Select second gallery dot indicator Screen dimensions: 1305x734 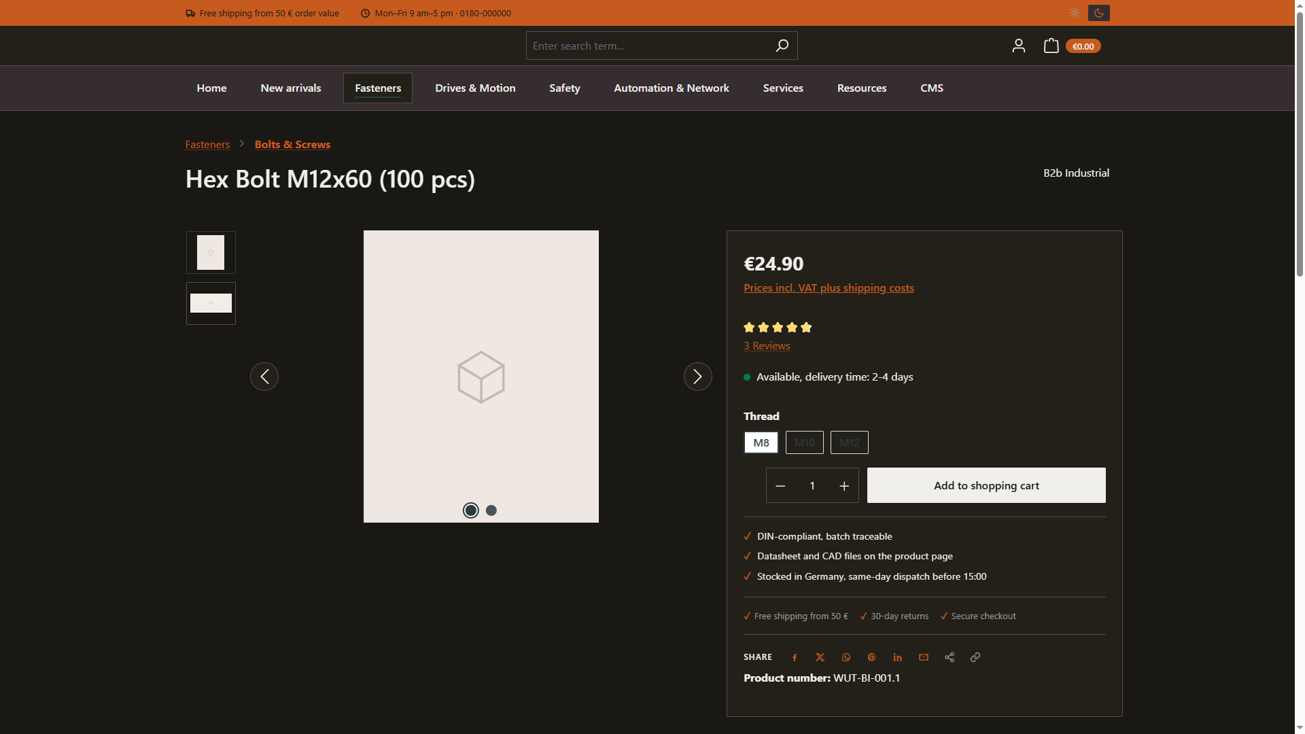(x=491, y=510)
